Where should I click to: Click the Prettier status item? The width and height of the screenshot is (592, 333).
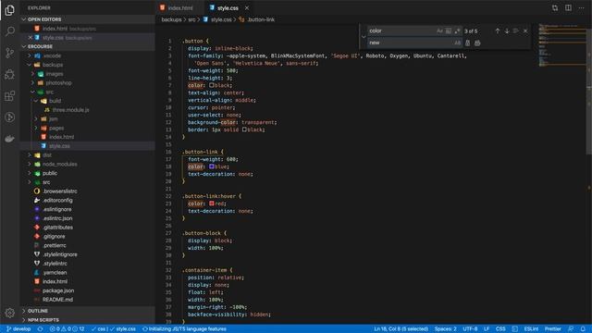tap(553, 329)
